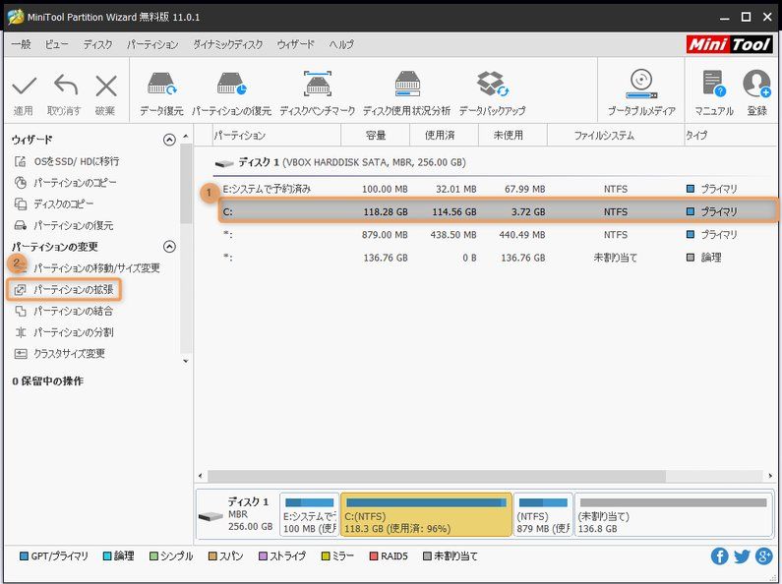Viewport: 782px width, 584px height.
Task: Select the C: 118.28 GB partition row
Action: tap(498, 211)
